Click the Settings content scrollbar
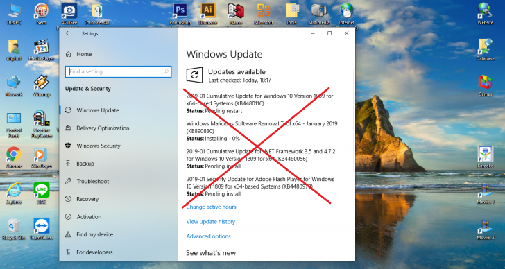Screen dimensions: 505x269 point(354,121)
